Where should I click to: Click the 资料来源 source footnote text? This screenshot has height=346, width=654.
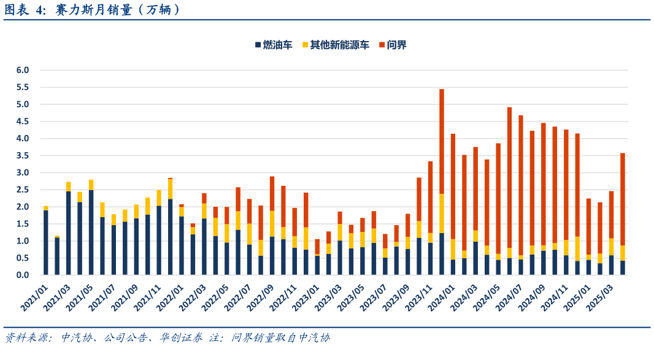pos(167,337)
